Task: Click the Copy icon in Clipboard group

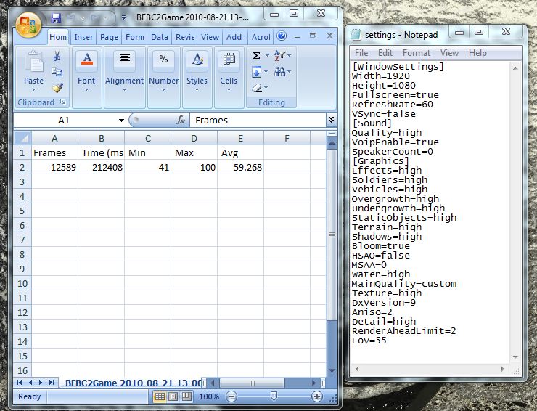Action: (x=57, y=72)
